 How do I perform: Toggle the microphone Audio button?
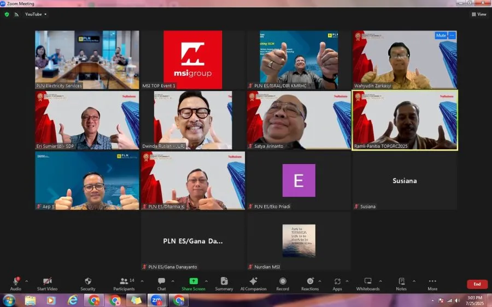tap(16, 282)
